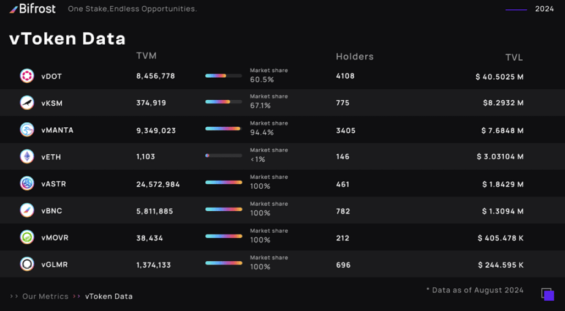Click the vBNC token name

coord(51,211)
